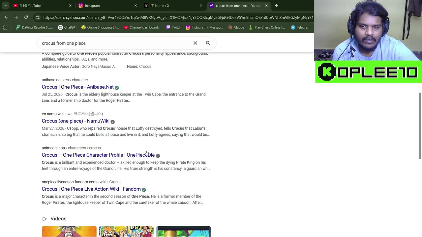Open the Telegram bookmark

click(x=301, y=27)
